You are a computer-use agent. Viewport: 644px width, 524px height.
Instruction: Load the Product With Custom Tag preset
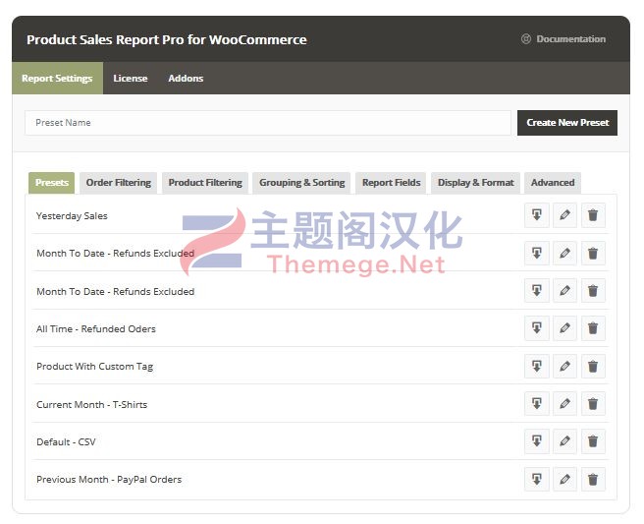tap(536, 366)
